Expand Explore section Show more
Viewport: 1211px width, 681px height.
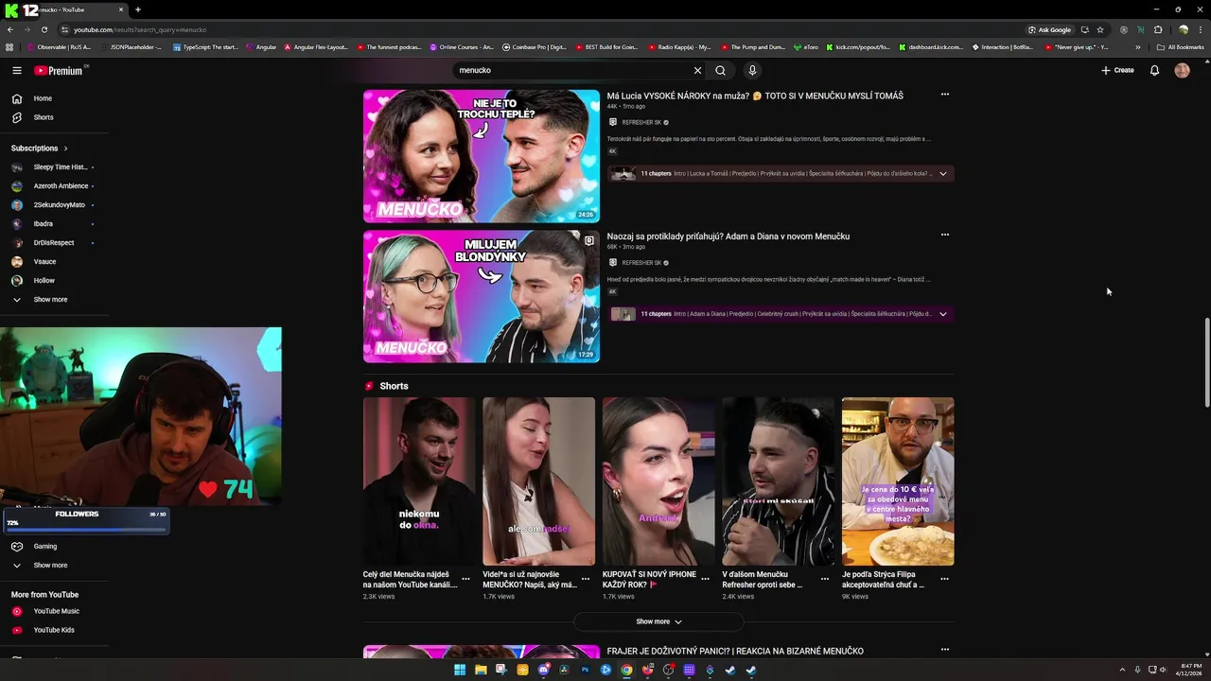[50, 565]
